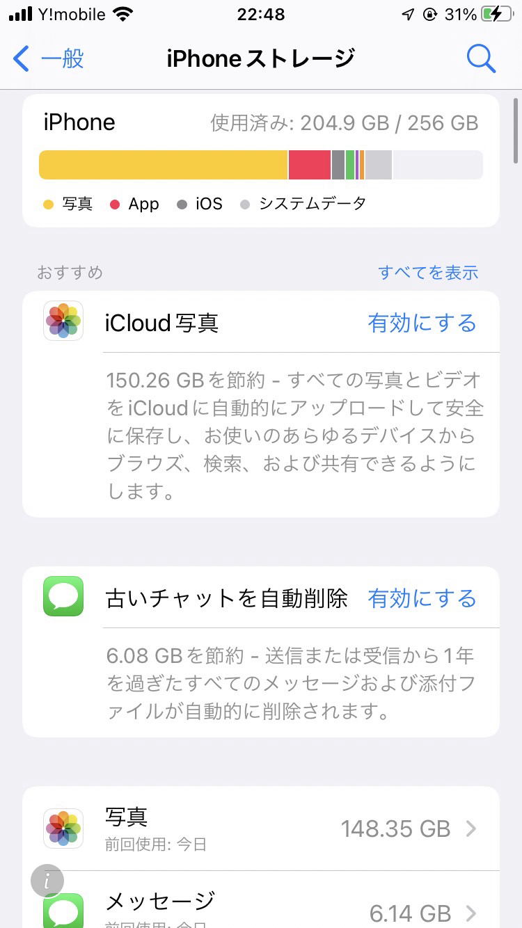522x928 pixels.
Task: Open the 写真 storage row
Action: (278, 829)
